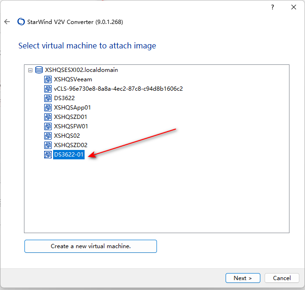Collapse the XSHQSESXI02.localdomain tree node
Screen dimensions: 305x290
point(30,70)
